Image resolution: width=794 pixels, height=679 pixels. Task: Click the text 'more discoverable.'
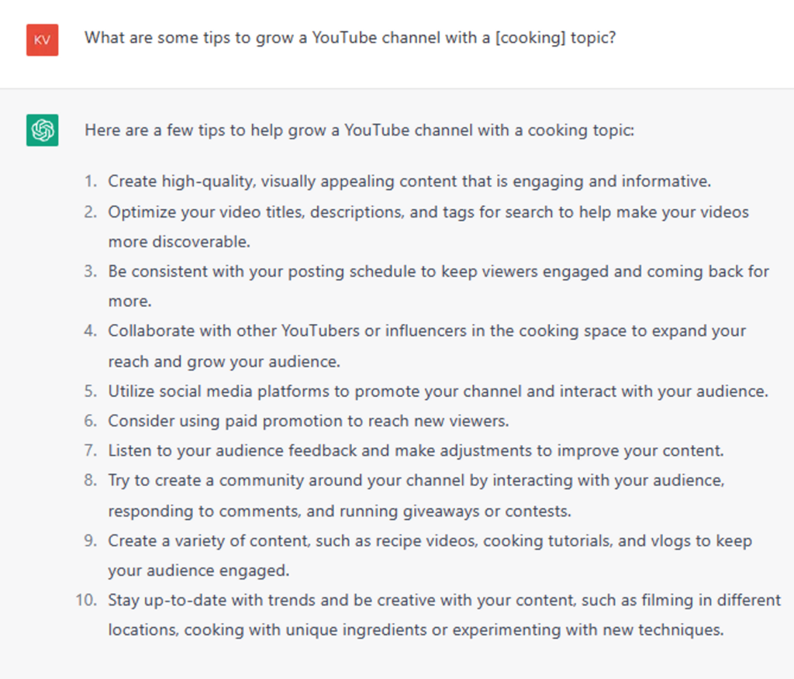[179, 242]
